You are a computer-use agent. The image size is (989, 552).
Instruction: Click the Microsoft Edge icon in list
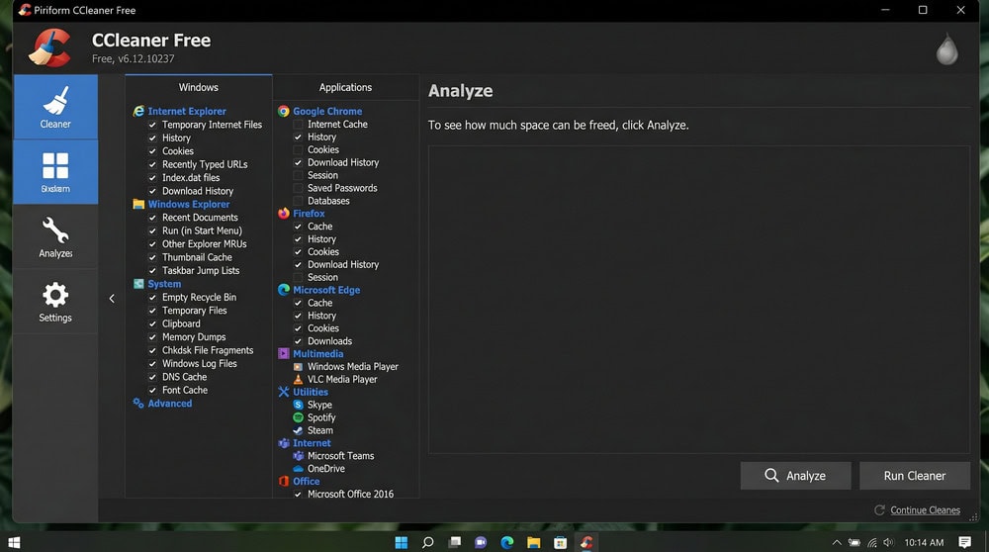[284, 290]
